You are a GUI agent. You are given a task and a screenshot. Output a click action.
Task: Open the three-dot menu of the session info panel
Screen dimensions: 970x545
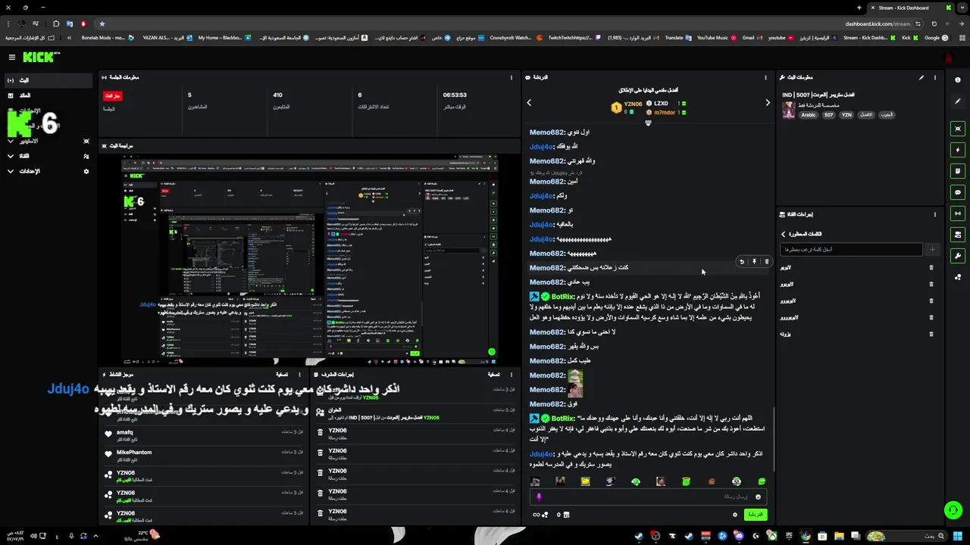click(512, 77)
